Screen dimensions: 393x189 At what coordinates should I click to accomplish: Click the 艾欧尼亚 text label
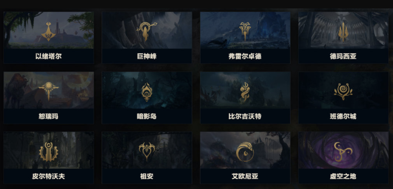coord(245,176)
